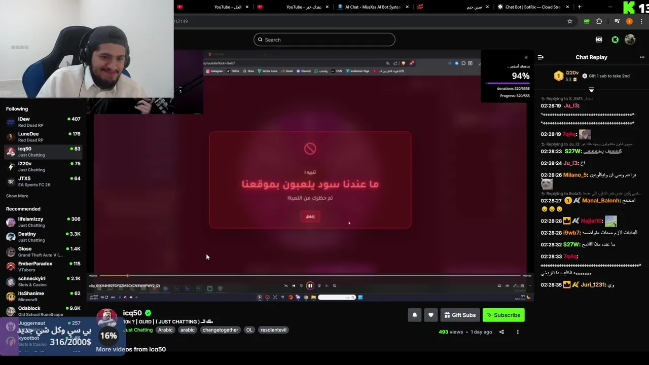Open JTX5 channel in Following list
Image resolution: width=649 pixels, height=365 pixels.
(x=43, y=181)
